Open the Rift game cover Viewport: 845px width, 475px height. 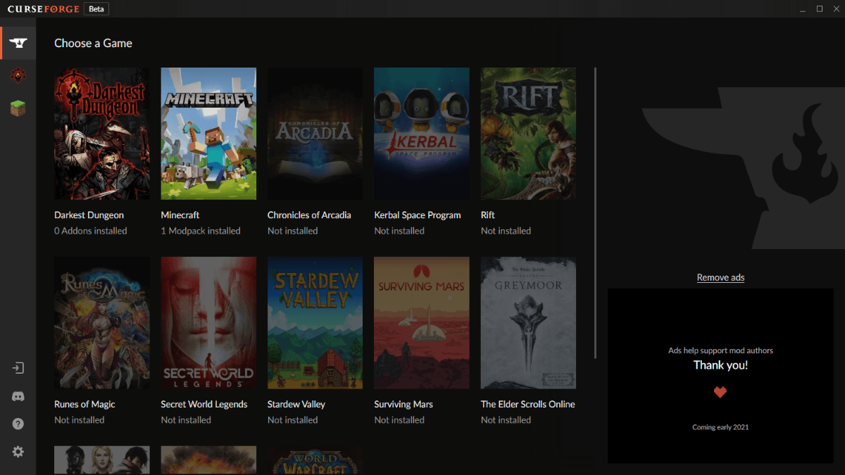[528, 134]
